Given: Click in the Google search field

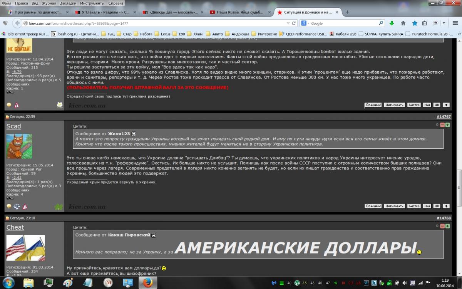Looking at the screenshot, I should (x=343, y=23).
